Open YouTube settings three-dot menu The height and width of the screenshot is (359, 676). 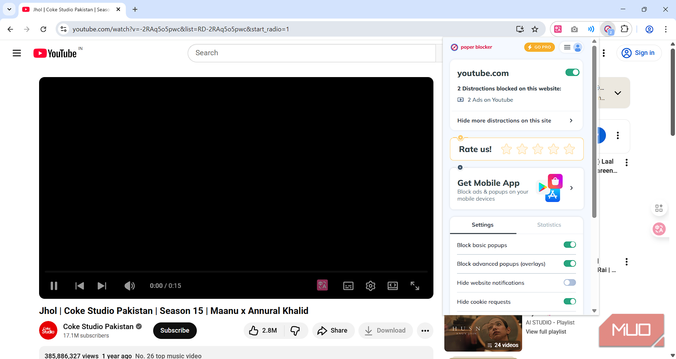604,53
